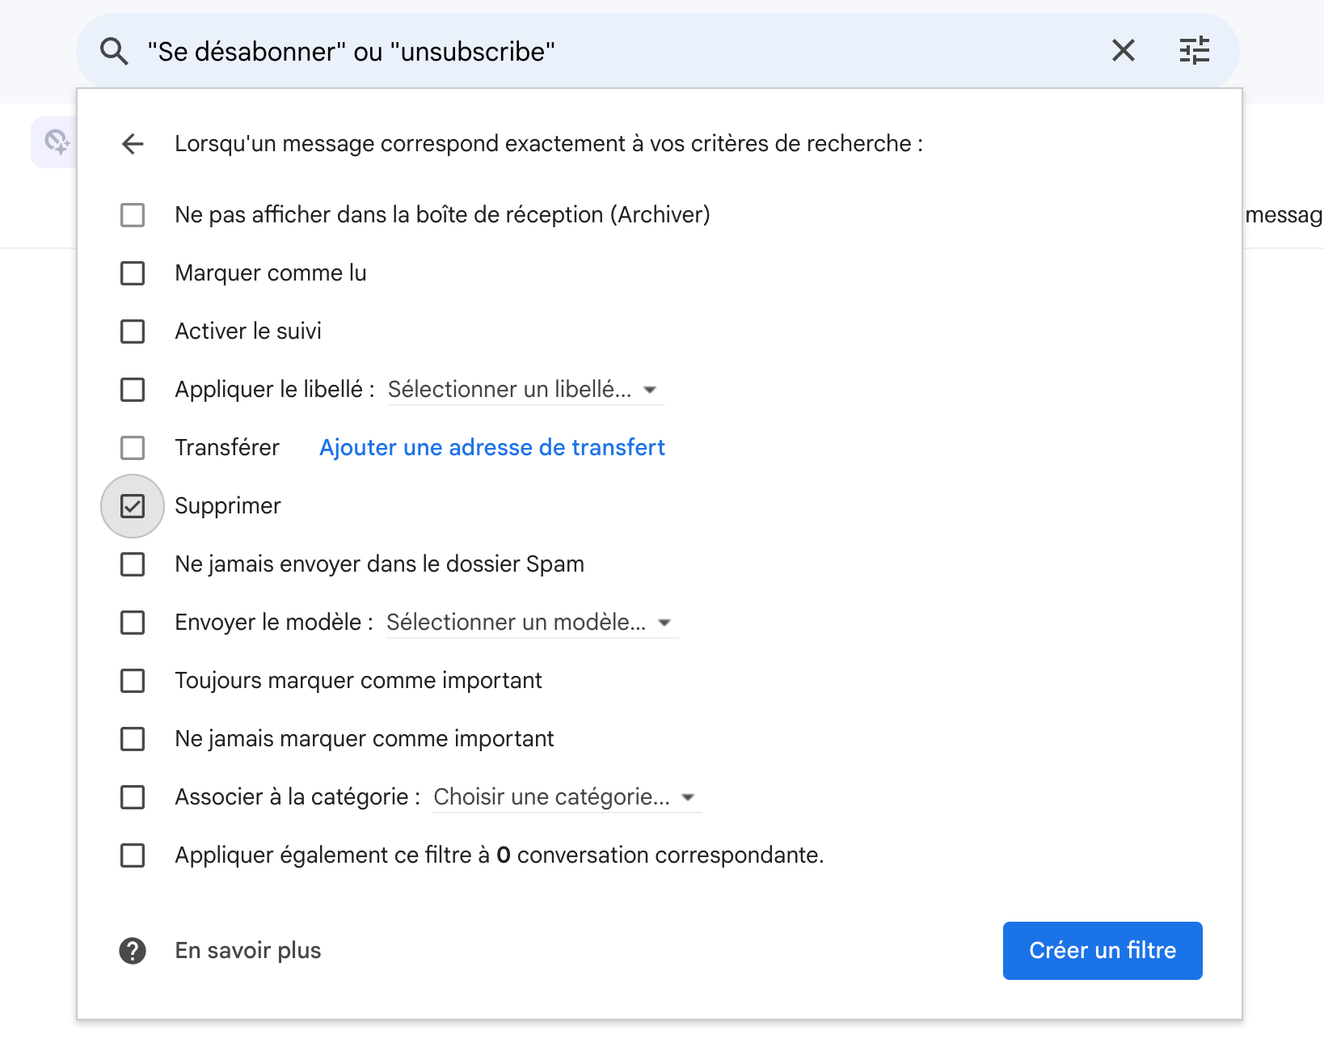
Task: Click the purple icon left of the panel
Action: click(55, 142)
